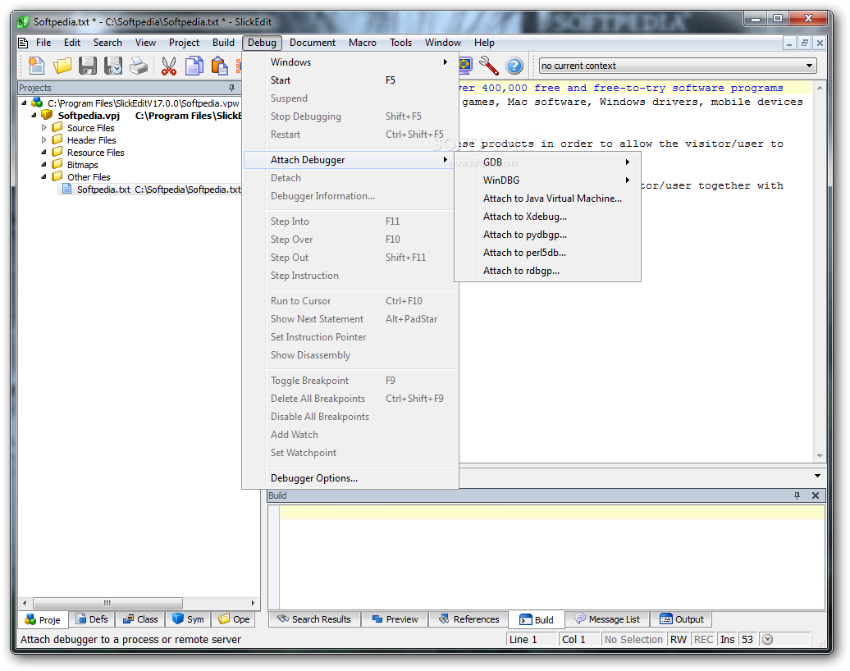Click the SlickEdit title bar app icon
This screenshot has height=671, width=850.
pos(23,22)
